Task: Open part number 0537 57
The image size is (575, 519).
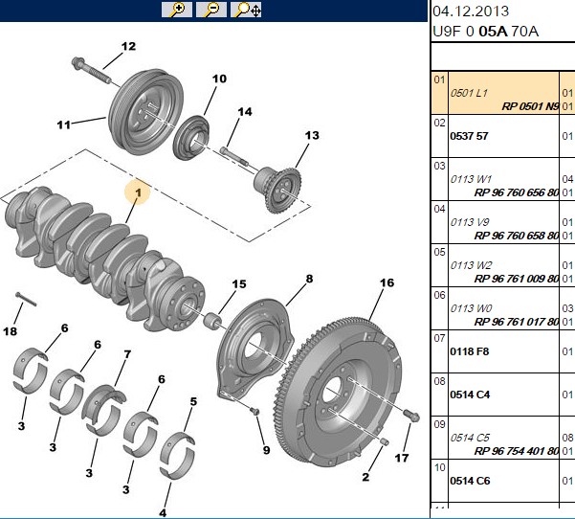Action: pyautogui.click(x=469, y=136)
